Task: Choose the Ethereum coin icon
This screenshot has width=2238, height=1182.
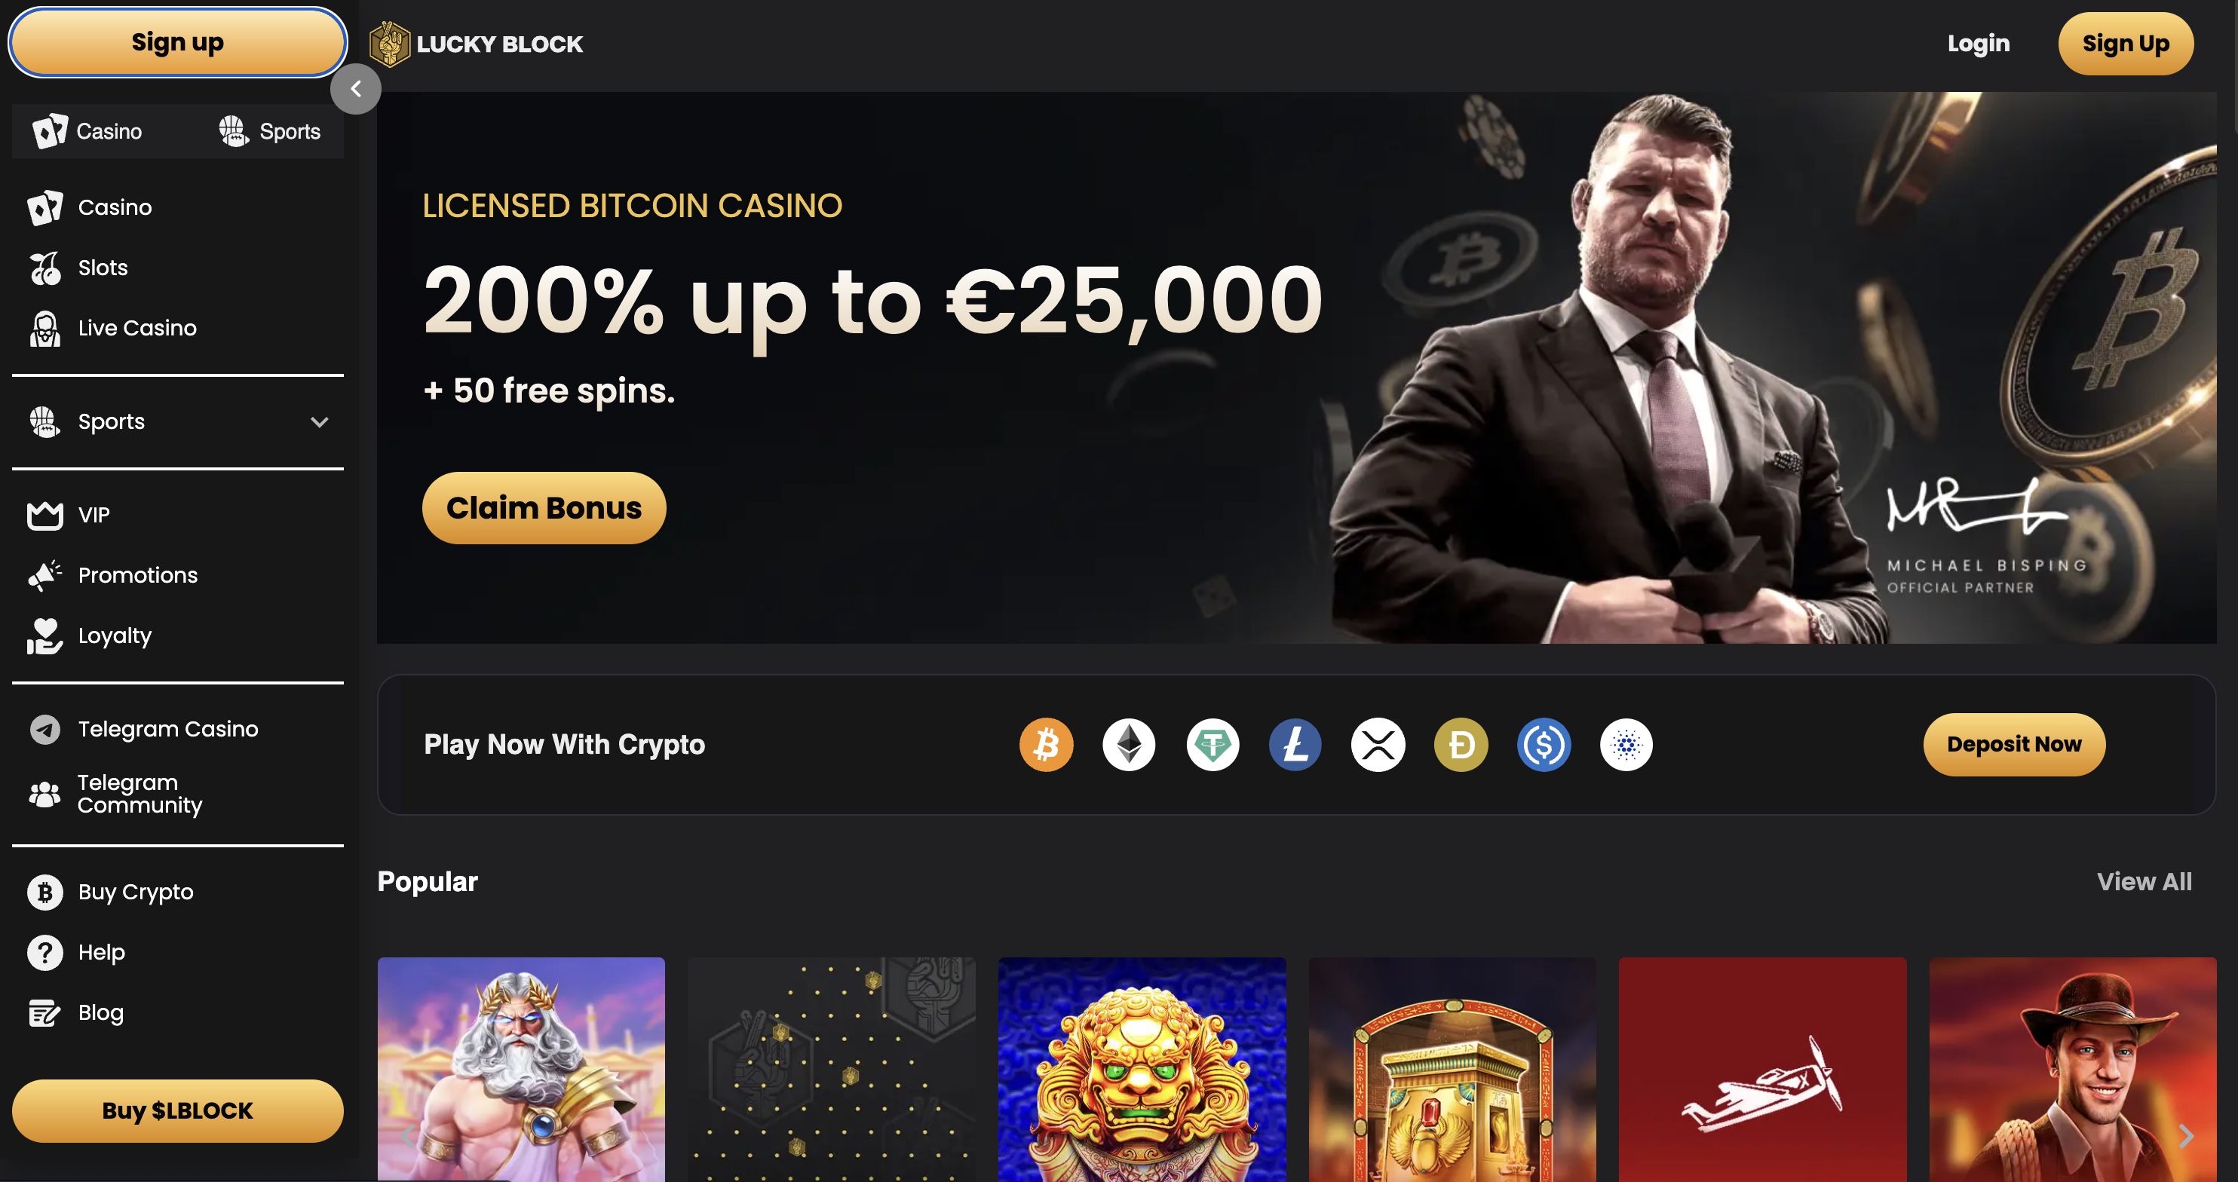Action: 1129,744
